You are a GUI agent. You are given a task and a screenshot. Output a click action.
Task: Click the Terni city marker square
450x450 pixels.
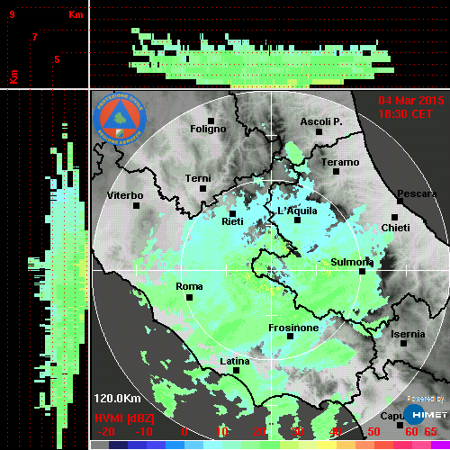point(202,189)
